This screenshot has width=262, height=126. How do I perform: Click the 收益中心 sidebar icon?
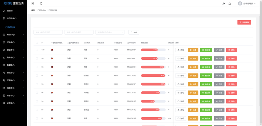click(x=4, y=50)
